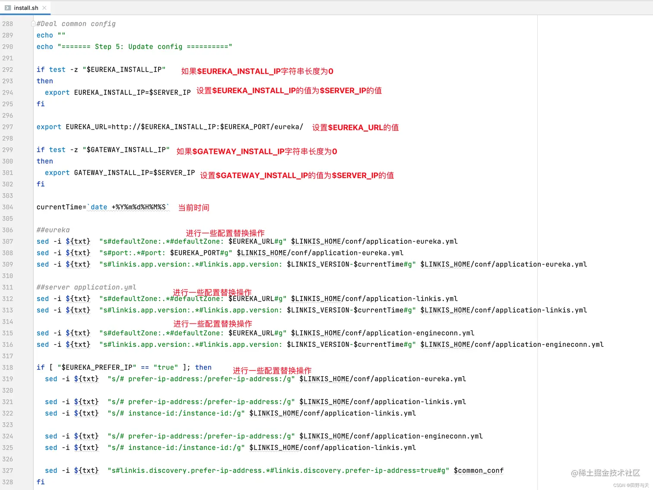Click '${txt}' variable on line 309

pos(78,264)
